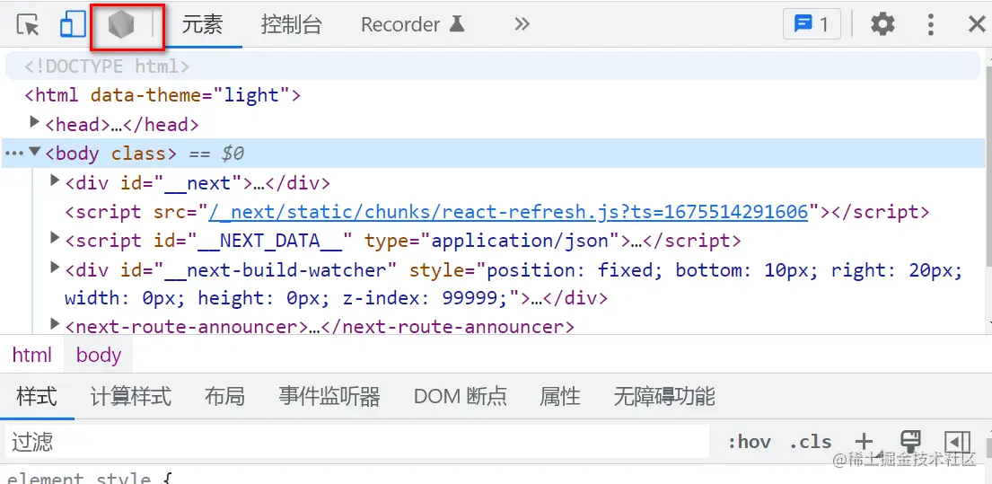
Task: Expand the __next-build-watcher div node
Action: point(55,268)
